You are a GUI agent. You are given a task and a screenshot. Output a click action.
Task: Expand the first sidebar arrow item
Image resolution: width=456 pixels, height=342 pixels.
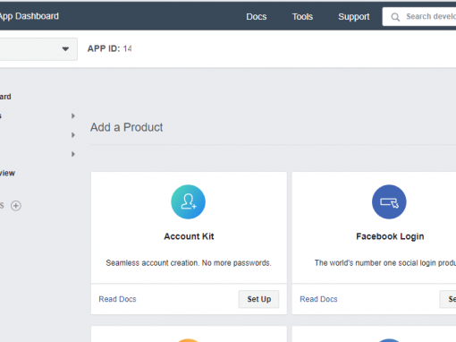pyautogui.click(x=73, y=115)
